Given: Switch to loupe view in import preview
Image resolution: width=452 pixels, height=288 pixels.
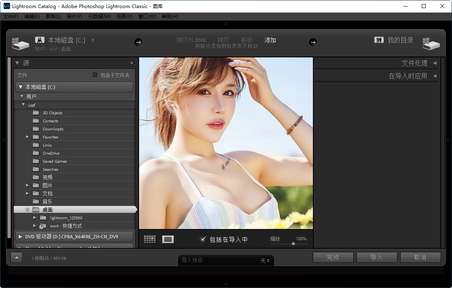Looking at the screenshot, I should point(168,239).
